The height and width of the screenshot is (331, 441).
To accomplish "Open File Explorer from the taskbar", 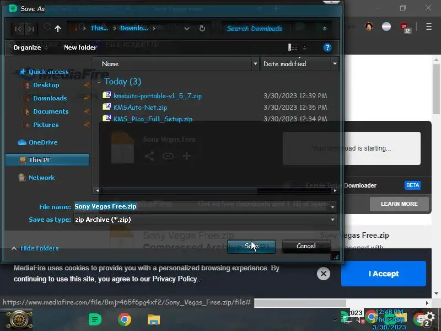I will 154,319.
